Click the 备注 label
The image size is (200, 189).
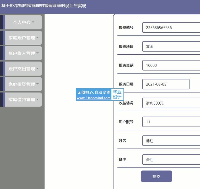tap(122, 160)
